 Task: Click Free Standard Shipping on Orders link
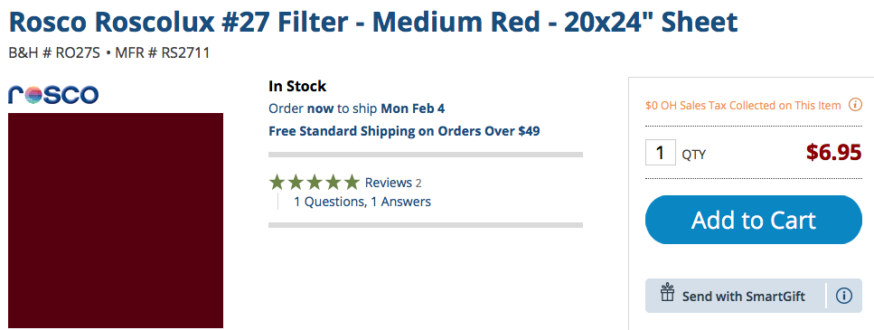[x=404, y=131]
